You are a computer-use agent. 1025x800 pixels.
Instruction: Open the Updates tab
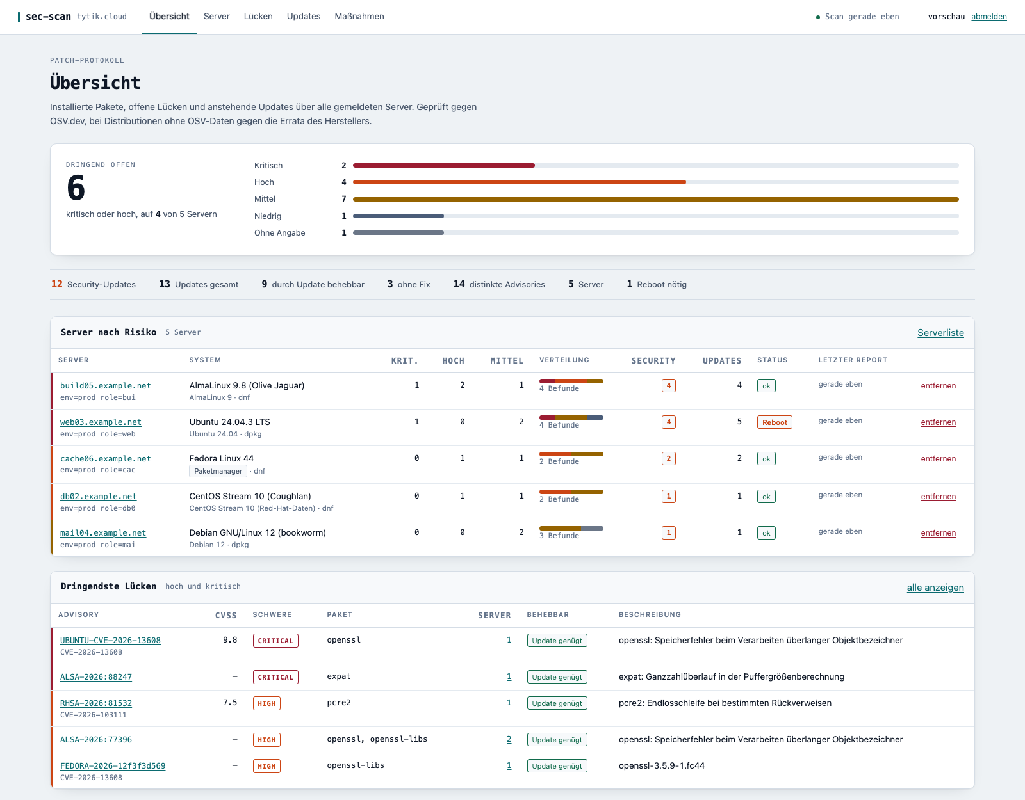point(304,17)
